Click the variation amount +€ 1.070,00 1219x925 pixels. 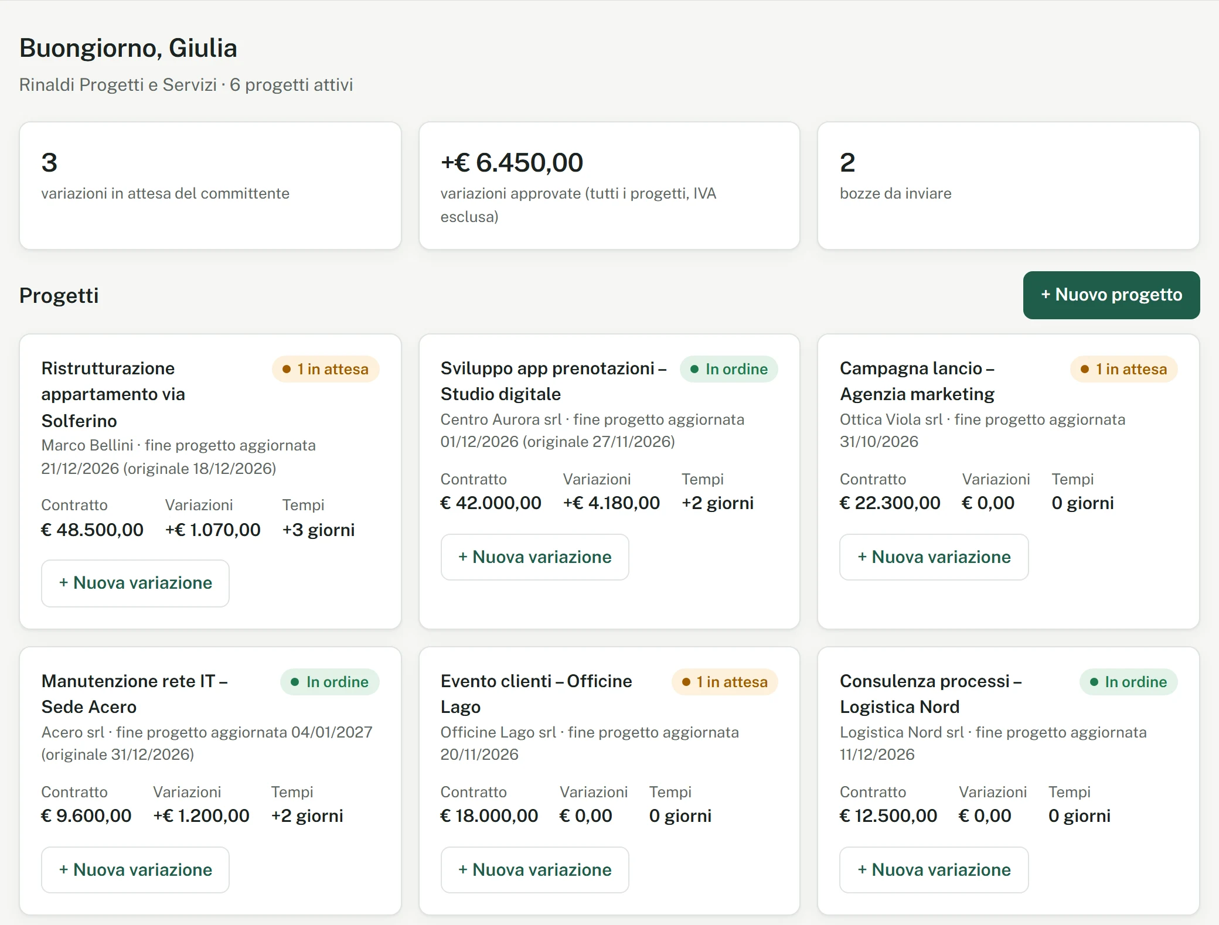coord(213,530)
